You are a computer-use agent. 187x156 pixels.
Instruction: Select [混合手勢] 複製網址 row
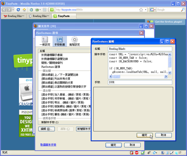tap(65, 106)
